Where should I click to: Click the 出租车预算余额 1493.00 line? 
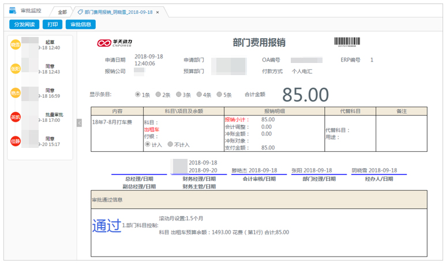point(224,232)
